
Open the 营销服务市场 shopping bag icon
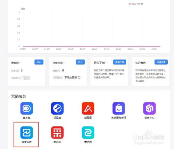(x=119, y=108)
